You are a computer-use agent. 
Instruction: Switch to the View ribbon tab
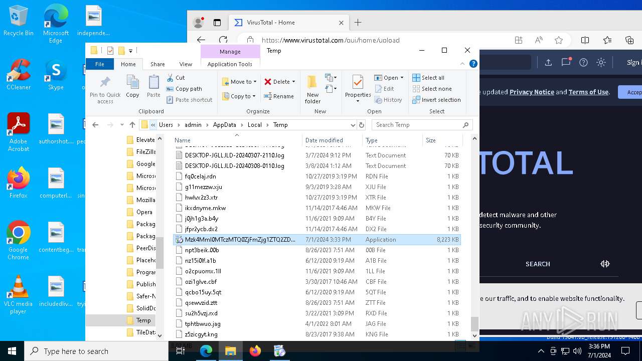tap(186, 64)
